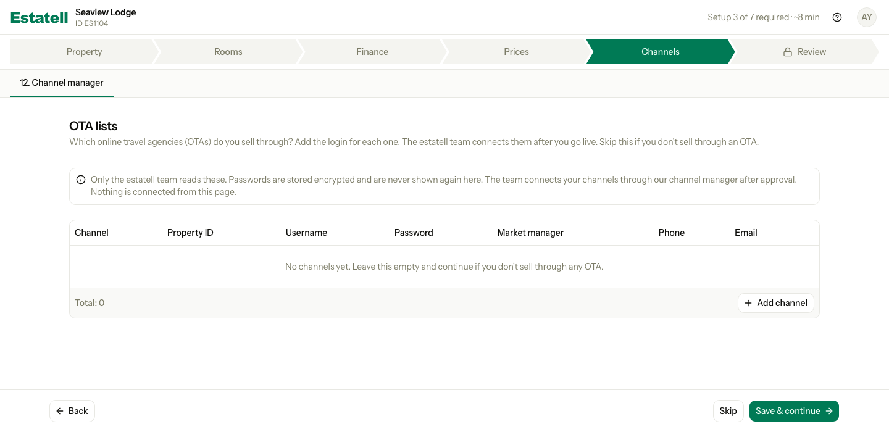Click the Back button
The height and width of the screenshot is (432, 889).
[72, 411]
